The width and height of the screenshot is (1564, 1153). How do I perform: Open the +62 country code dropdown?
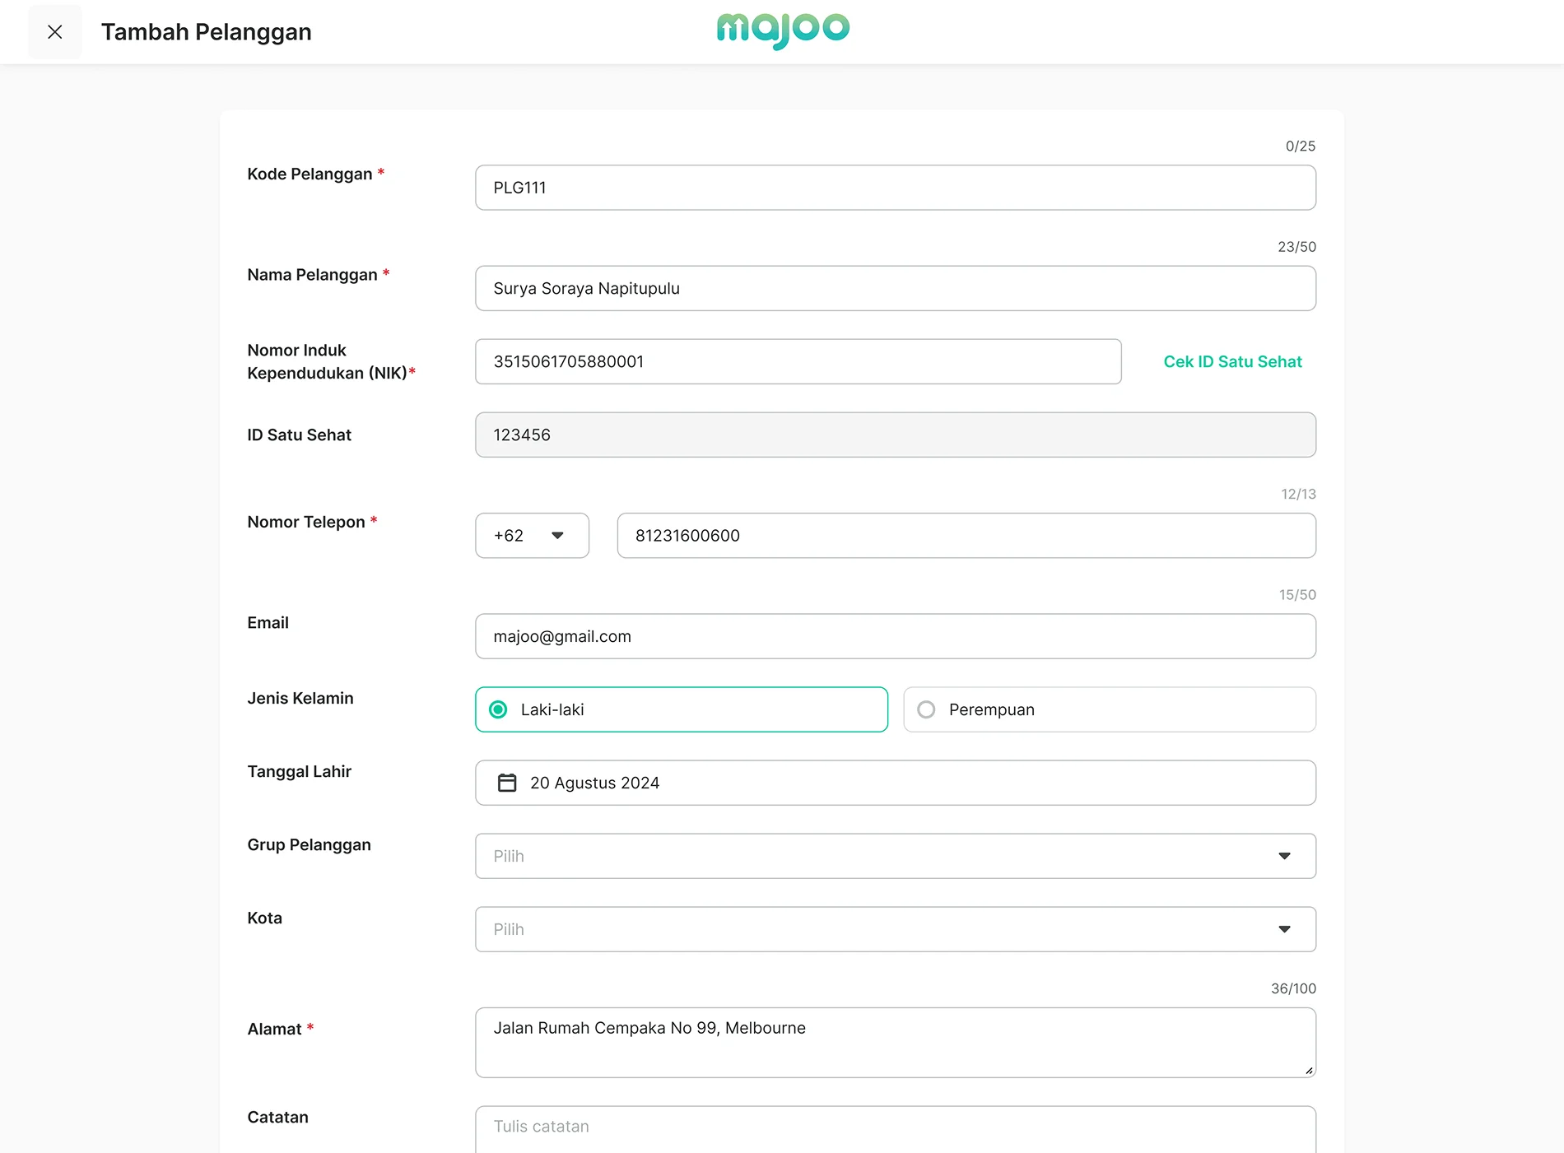pos(531,536)
